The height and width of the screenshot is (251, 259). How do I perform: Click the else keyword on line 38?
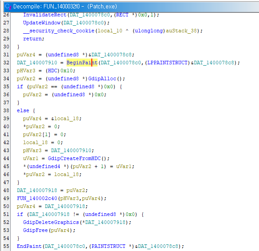pos(23,110)
